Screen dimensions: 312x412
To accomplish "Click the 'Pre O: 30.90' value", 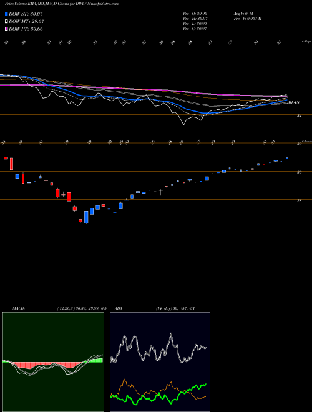I will point(195,14).
